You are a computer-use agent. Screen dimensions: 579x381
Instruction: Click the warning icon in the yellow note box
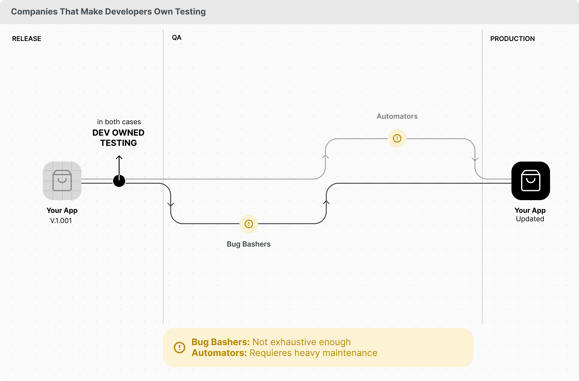pyautogui.click(x=179, y=347)
